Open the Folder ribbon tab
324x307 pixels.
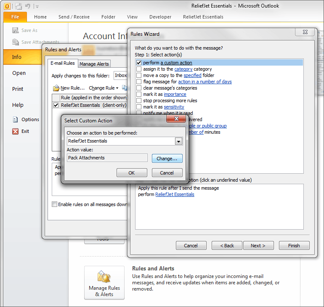[108, 17]
